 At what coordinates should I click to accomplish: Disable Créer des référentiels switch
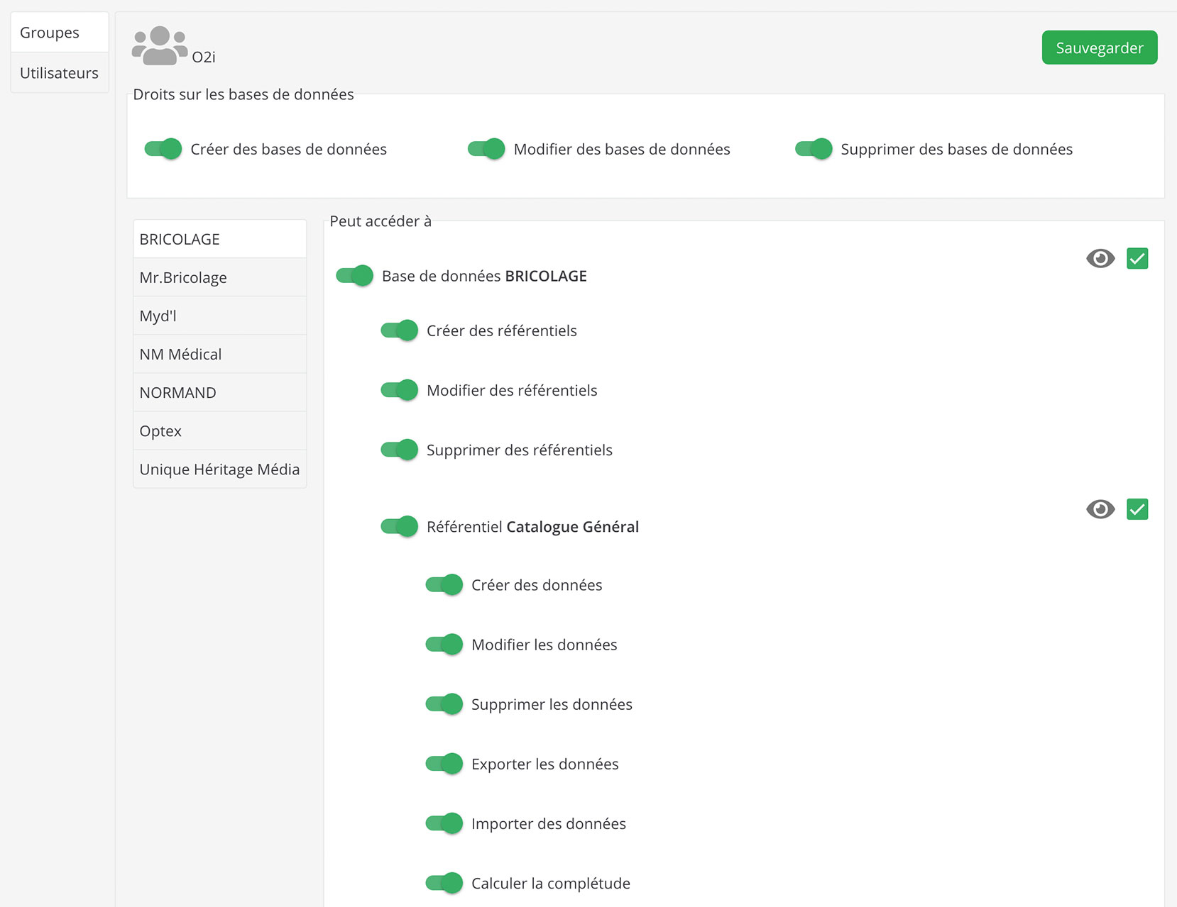point(399,330)
